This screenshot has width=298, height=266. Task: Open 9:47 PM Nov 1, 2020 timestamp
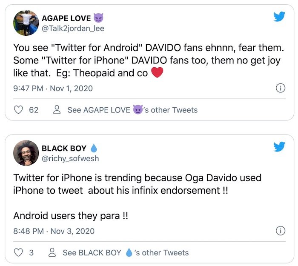(x=53, y=89)
